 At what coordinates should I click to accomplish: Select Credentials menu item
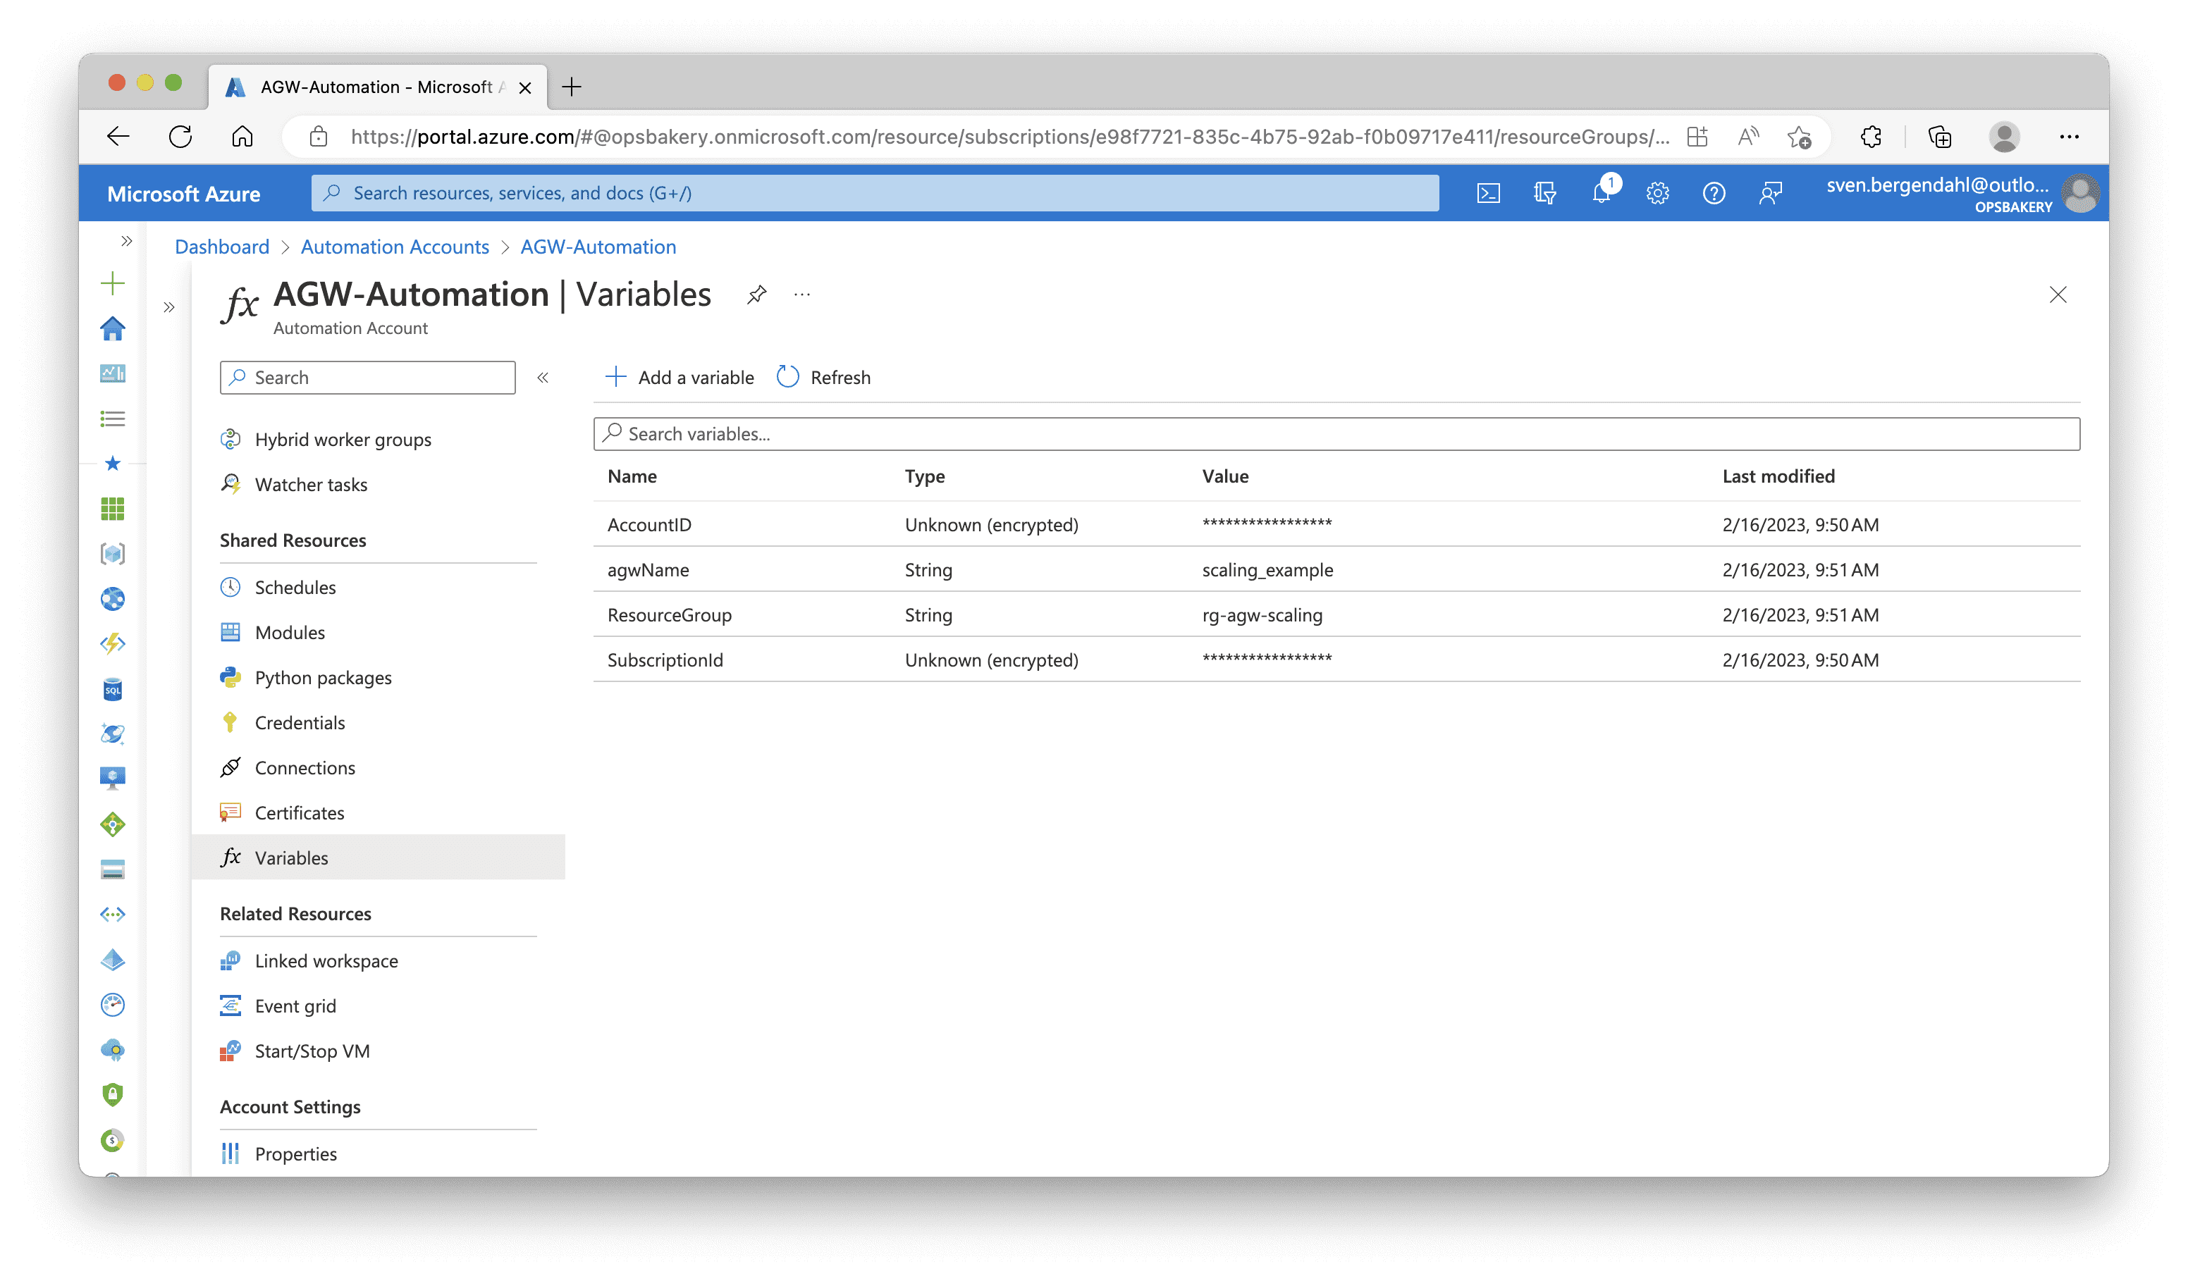(x=300, y=723)
